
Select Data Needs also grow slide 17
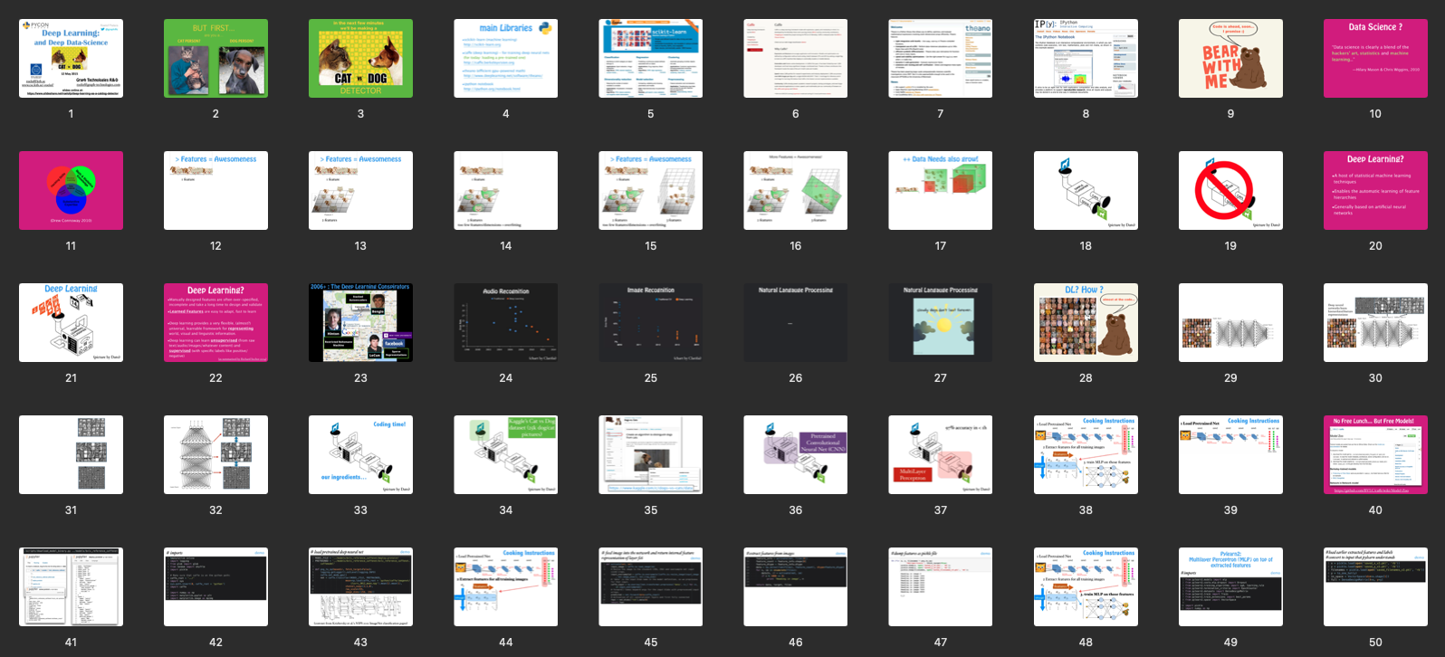pos(940,190)
